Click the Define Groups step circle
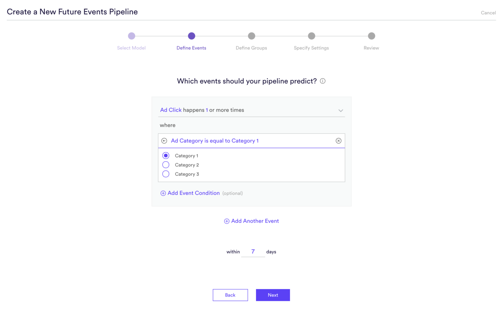Viewport: 504px width, 329px height. click(x=251, y=36)
